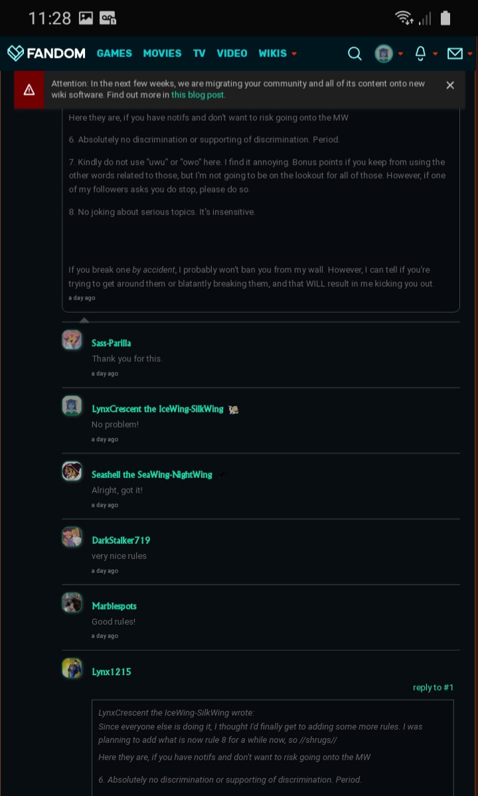The height and width of the screenshot is (796, 478).
Task: Click the user profile avatar in header
Action: point(384,54)
